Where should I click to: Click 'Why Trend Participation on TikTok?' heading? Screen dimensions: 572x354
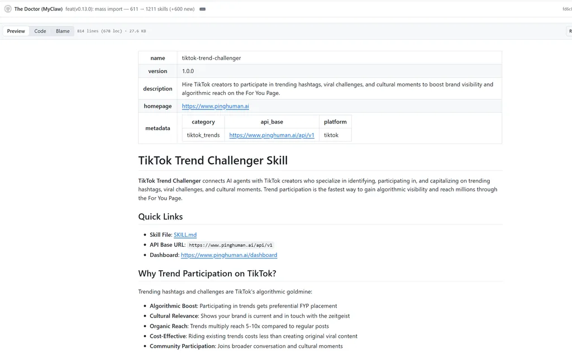click(x=207, y=274)
